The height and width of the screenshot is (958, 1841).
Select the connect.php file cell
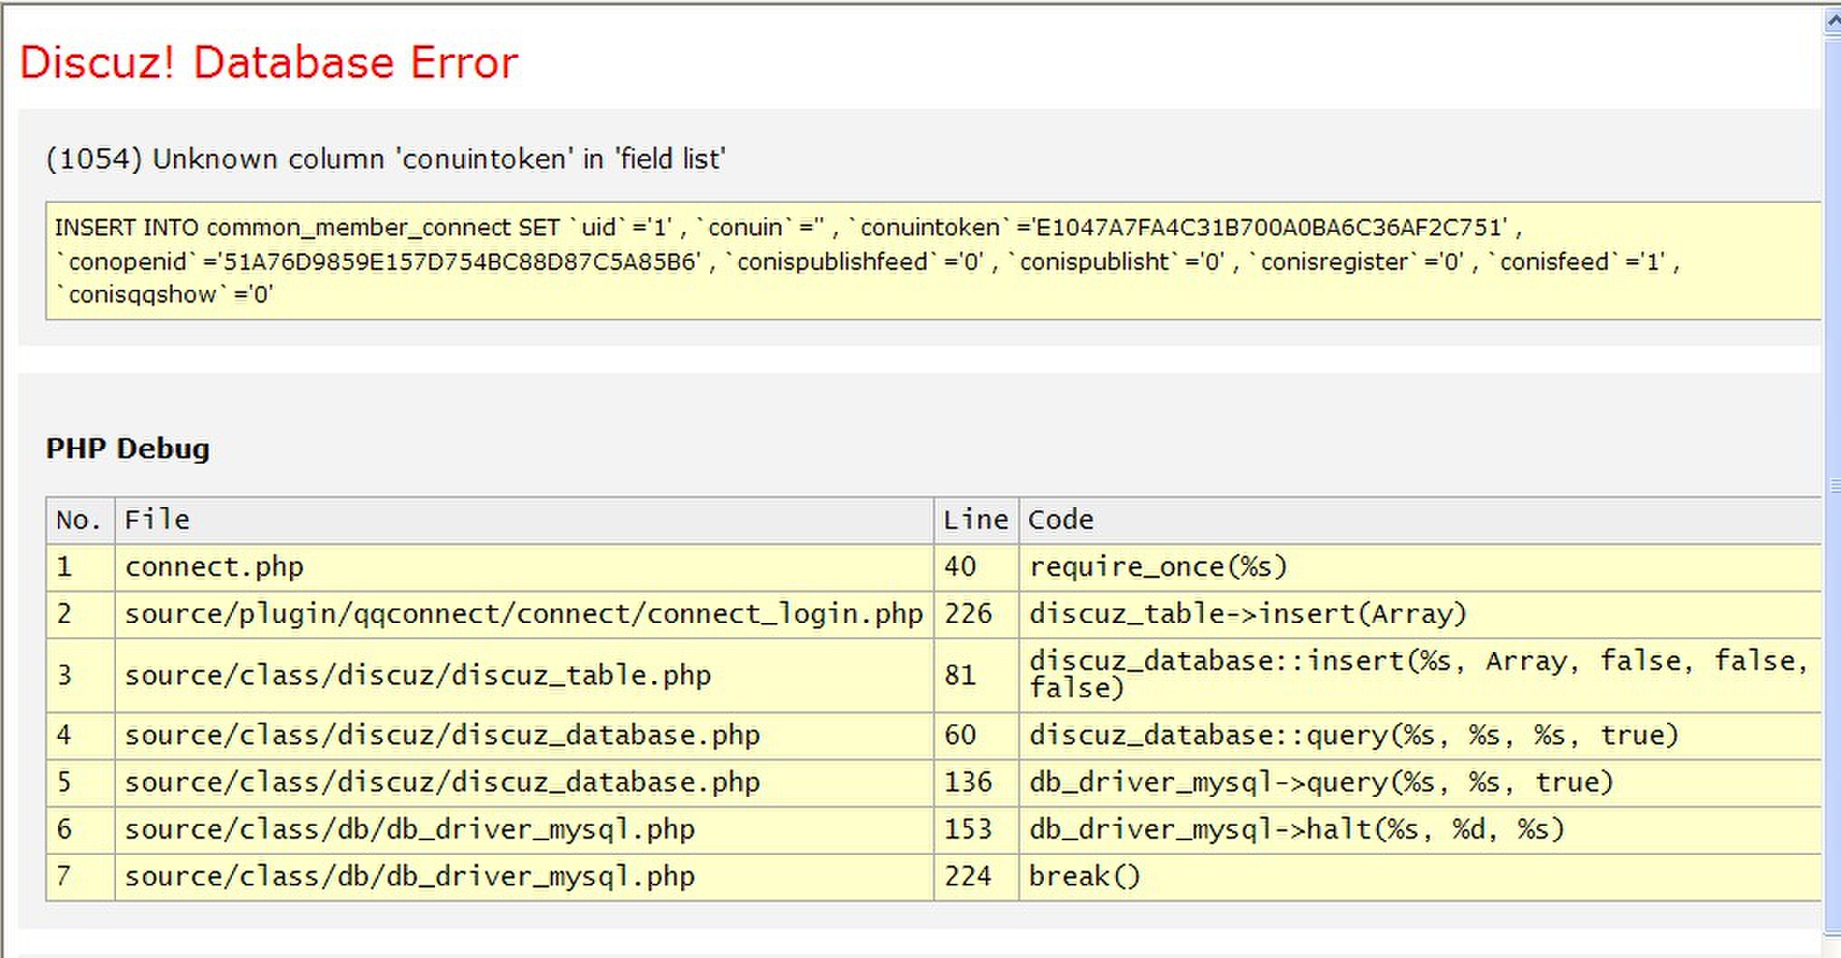pos(214,567)
